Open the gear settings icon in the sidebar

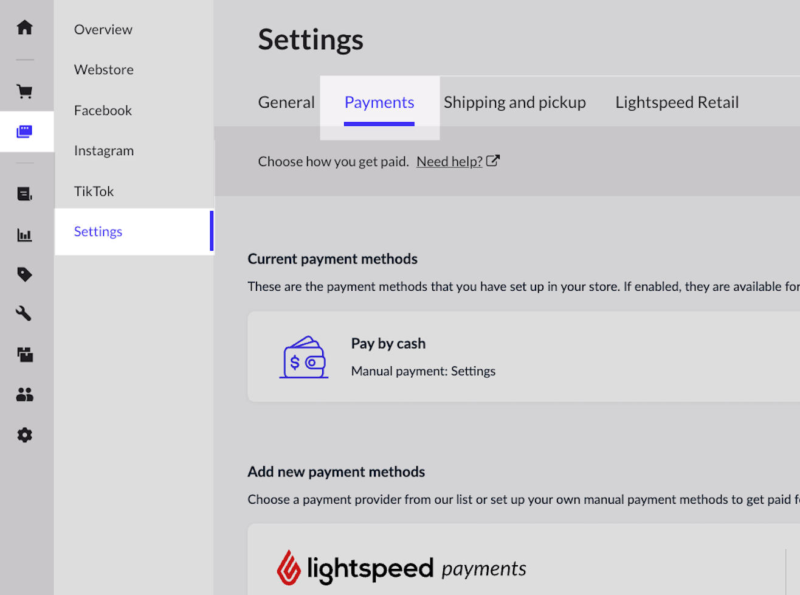coord(24,435)
